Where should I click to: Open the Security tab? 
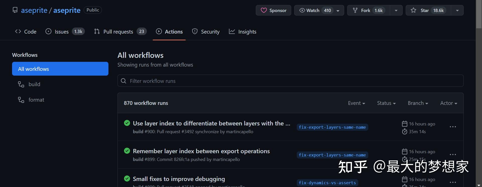click(206, 32)
